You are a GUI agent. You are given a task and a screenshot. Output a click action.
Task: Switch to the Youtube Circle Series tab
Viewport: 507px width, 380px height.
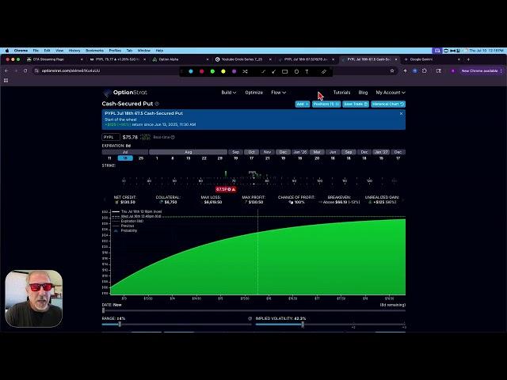[x=242, y=59]
